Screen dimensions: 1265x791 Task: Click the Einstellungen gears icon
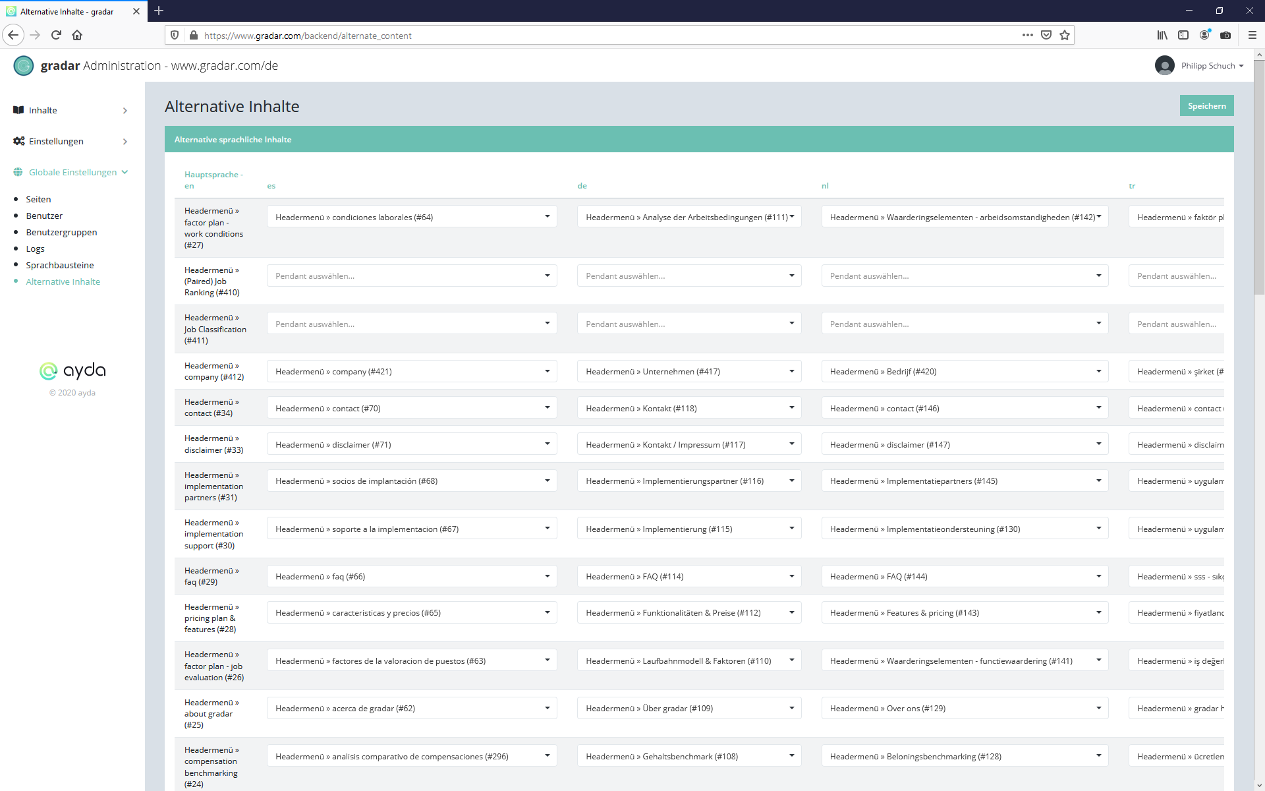(x=18, y=141)
